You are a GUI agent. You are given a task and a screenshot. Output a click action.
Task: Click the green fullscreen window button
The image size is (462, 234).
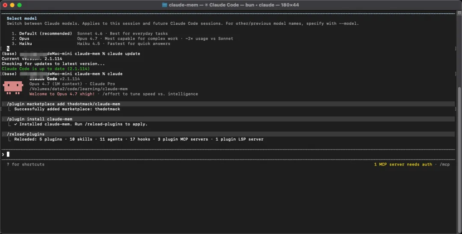coord(19,5)
